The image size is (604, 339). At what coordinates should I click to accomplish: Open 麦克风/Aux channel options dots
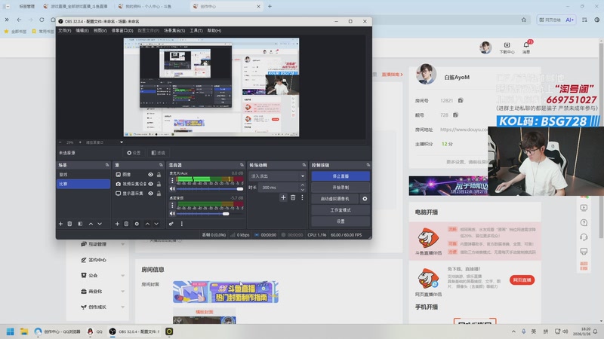(x=173, y=180)
